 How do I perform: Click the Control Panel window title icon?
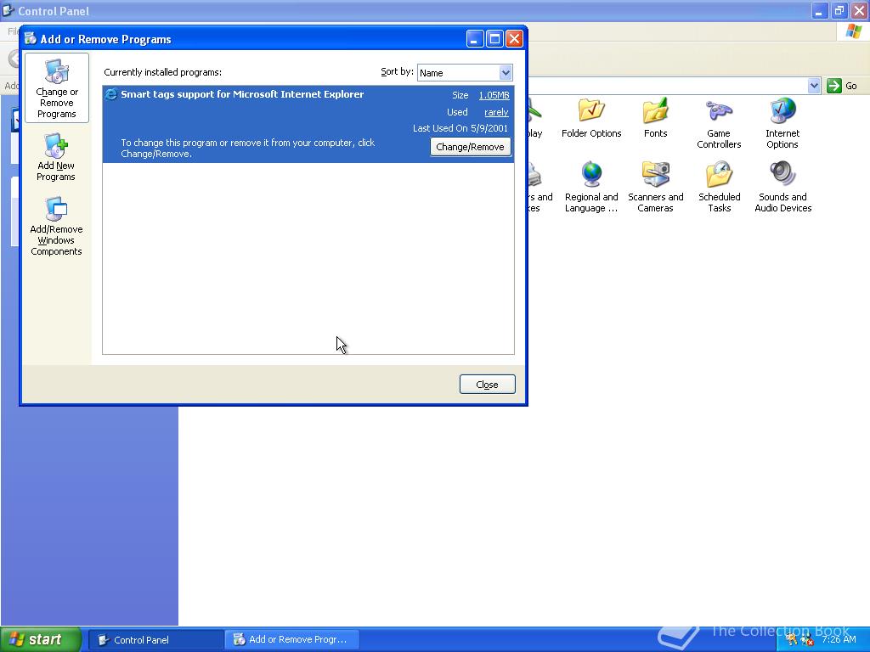coord(8,10)
